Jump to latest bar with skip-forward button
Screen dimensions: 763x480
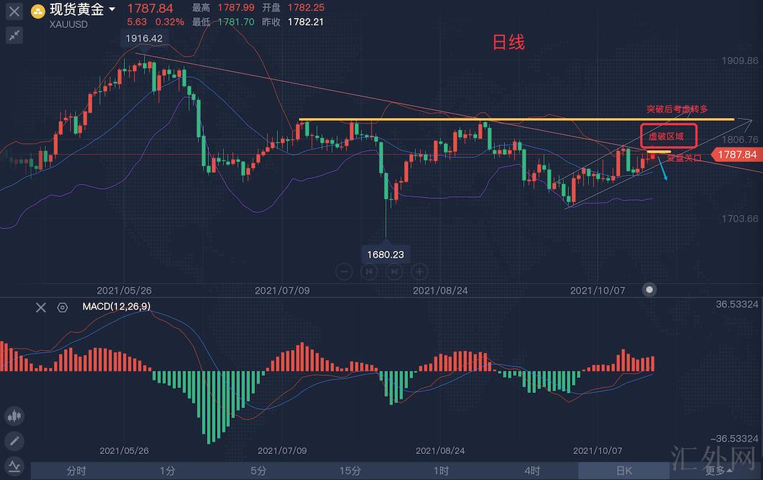click(394, 272)
